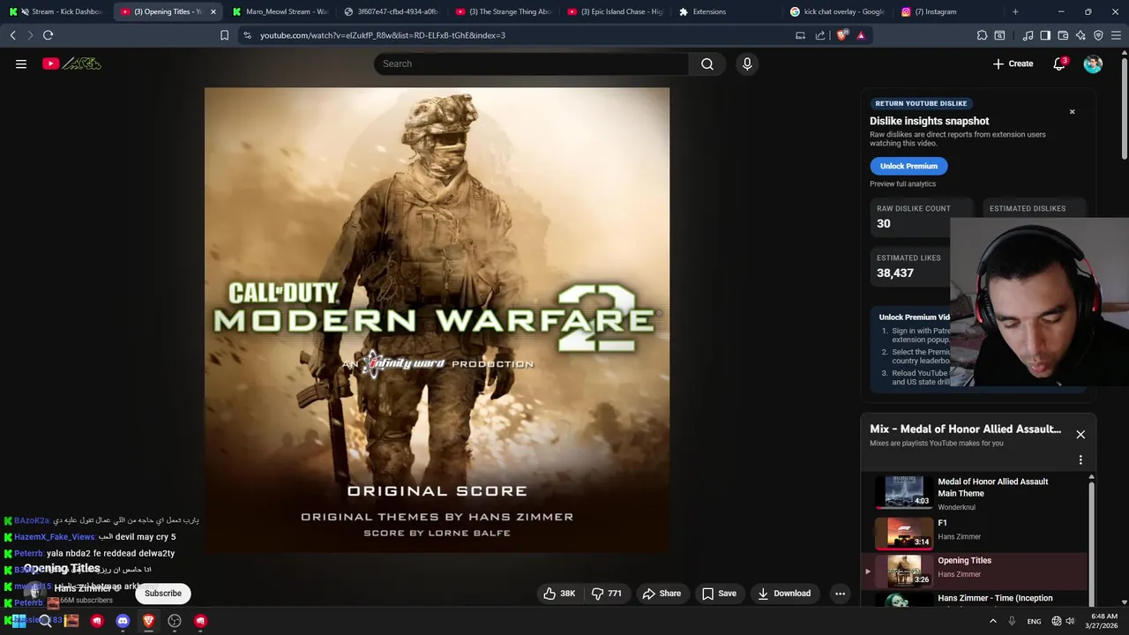
Task: Click the tray microphone icon
Action: [x=1012, y=621]
